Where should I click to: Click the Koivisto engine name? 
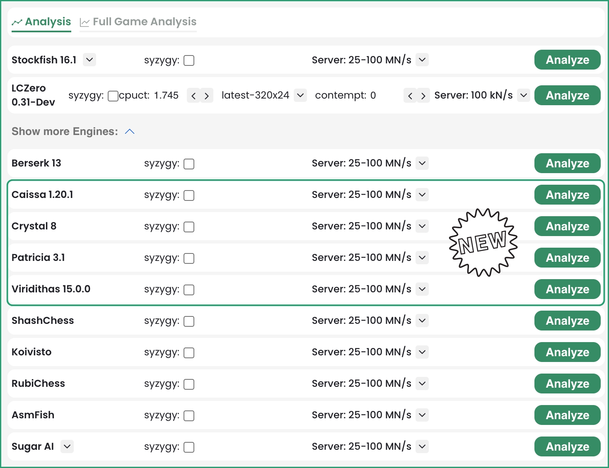[x=31, y=352]
